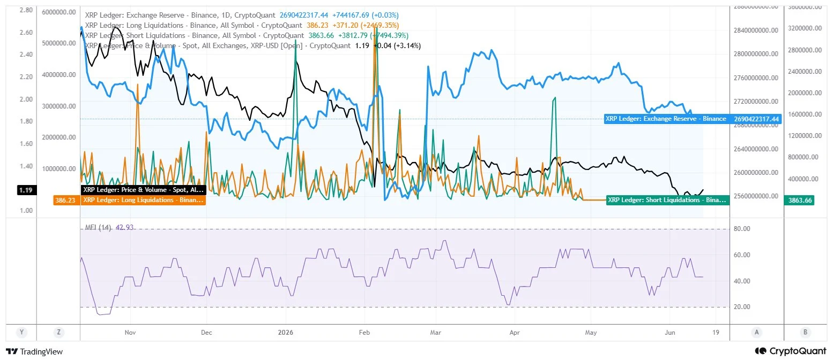The width and height of the screenshot is (833, 362).
Task: Click the 3200000.00 right scale value
Action: coord(805,29)
